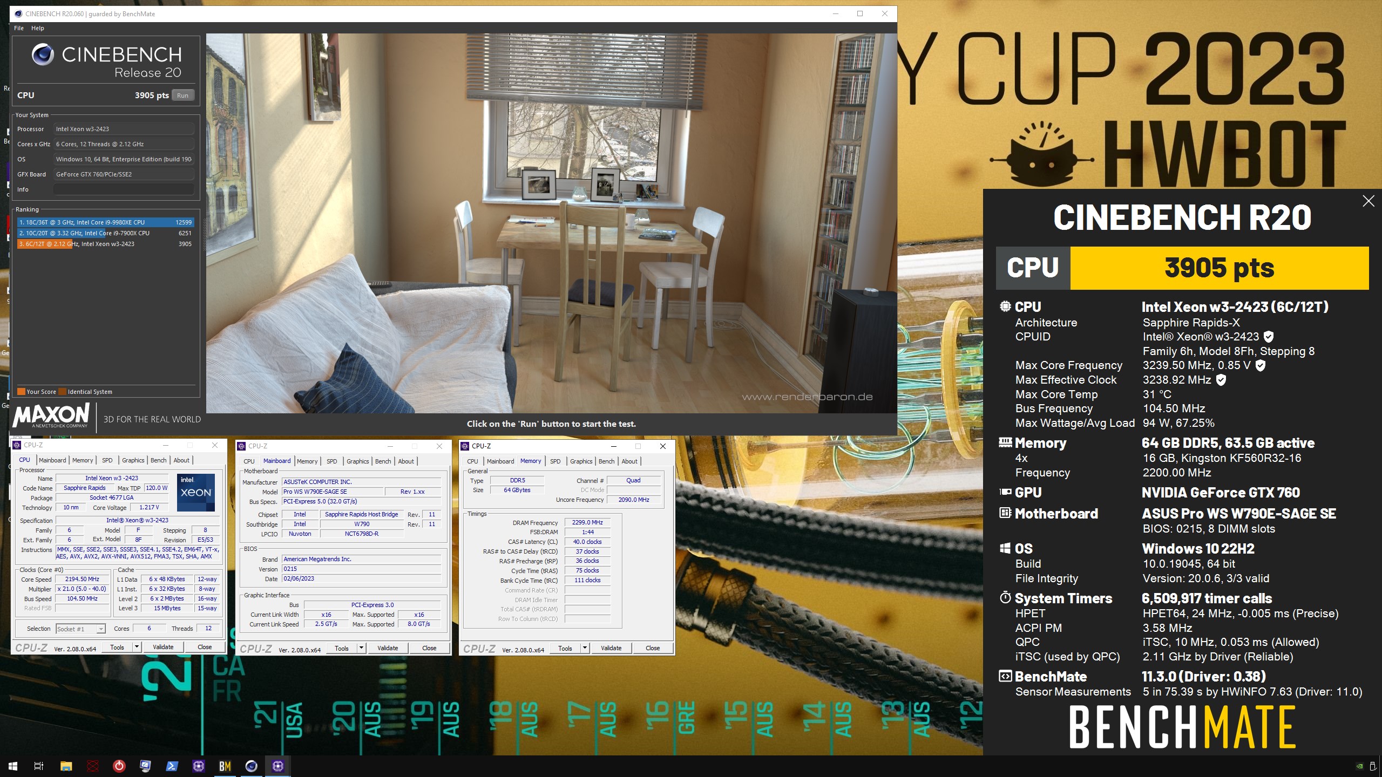Open the NVIDIA tray icon
1382x777 pixels.
1360,766
